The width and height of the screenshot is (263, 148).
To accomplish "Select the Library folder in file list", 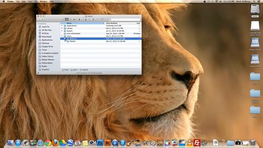I will 101,28.
